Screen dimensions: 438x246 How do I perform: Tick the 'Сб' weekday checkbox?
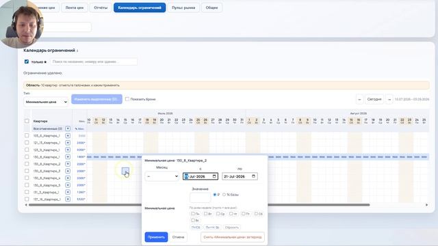coord(256,214)
